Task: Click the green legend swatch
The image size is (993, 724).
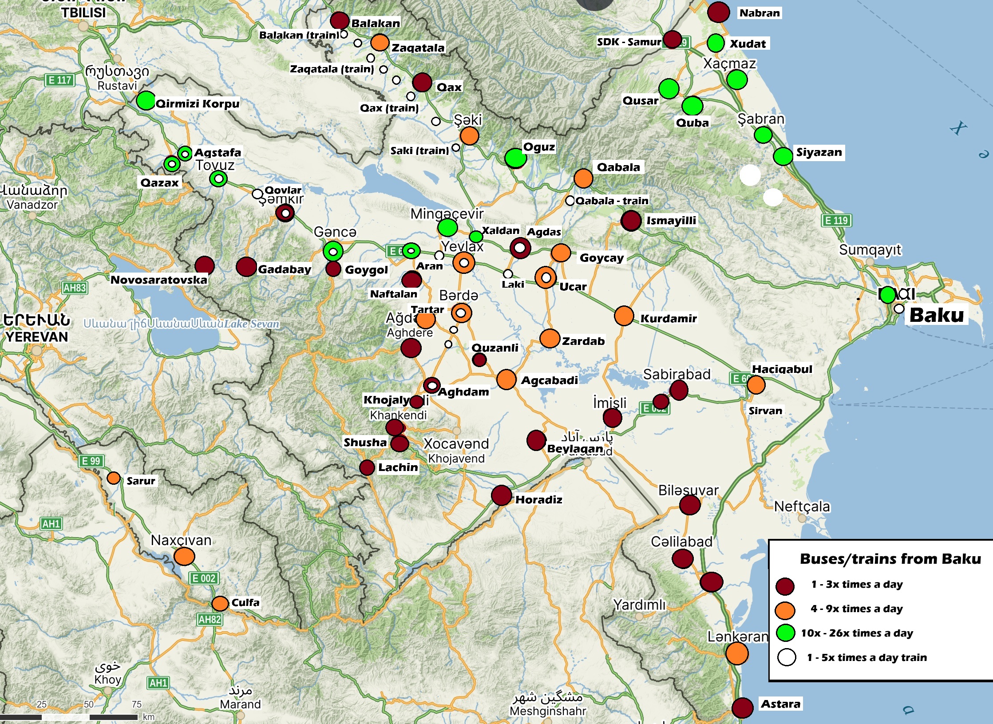Action: pyautogui.click(x=785, y=633)
